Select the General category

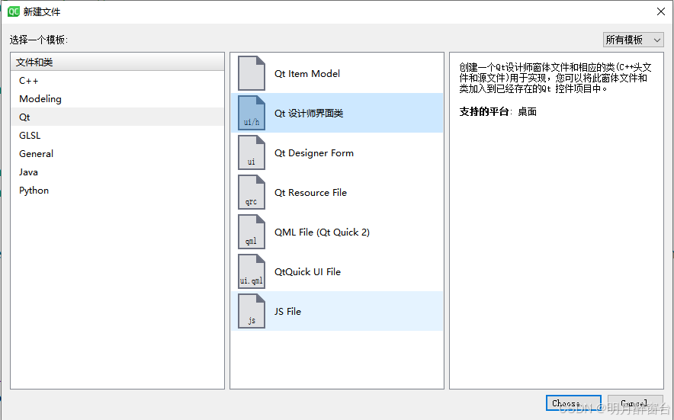click(117, 153)
